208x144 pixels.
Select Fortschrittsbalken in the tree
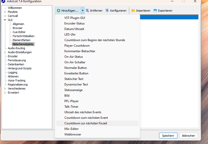pyautogui.click(x=23, y=36)
